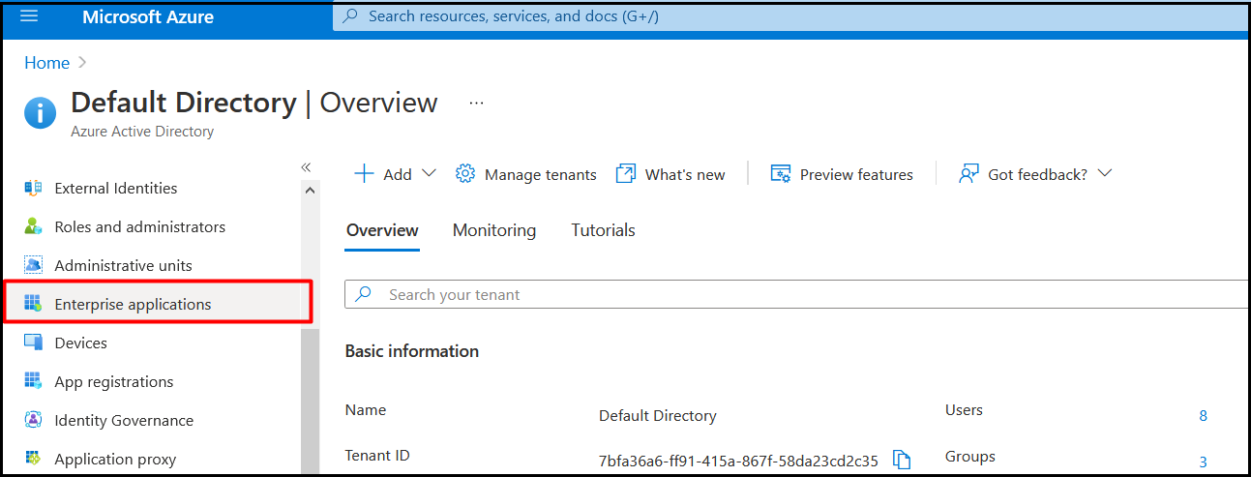Click the App registrations icon

tap(33, 381)
